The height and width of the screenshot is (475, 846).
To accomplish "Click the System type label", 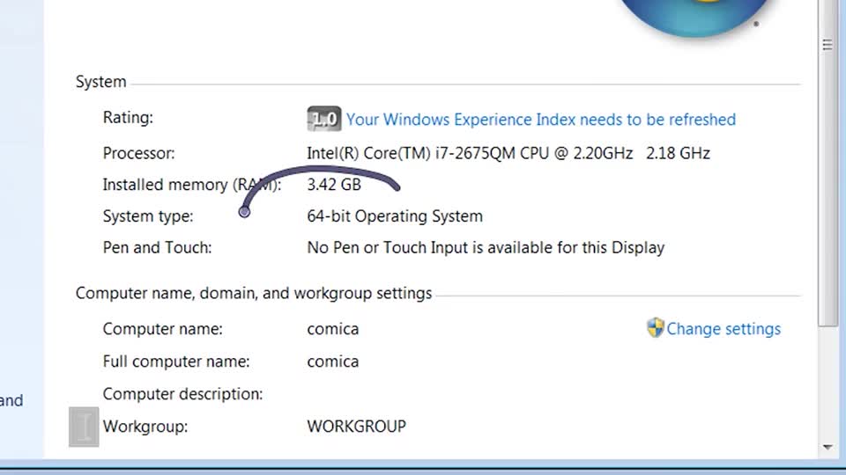I will tap(148, 216).
